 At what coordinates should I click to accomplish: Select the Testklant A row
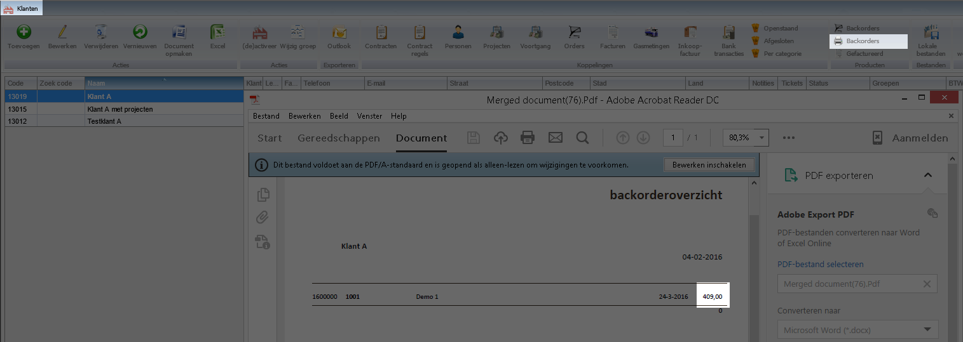pyautogui.click(x=104, y=121)
